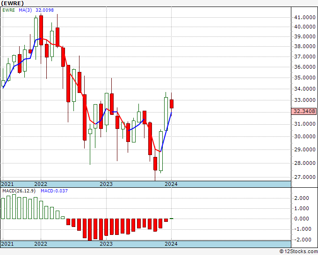This screenshot has width=318, height=255.
Task: Click the 2022 label on price time axis
Action: pyautogui.click(x=41, y=184)
